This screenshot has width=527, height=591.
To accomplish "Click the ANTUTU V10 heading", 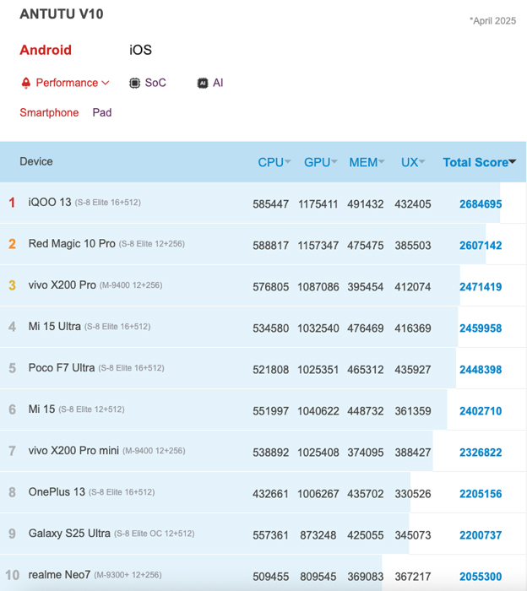I will [62, 14].
